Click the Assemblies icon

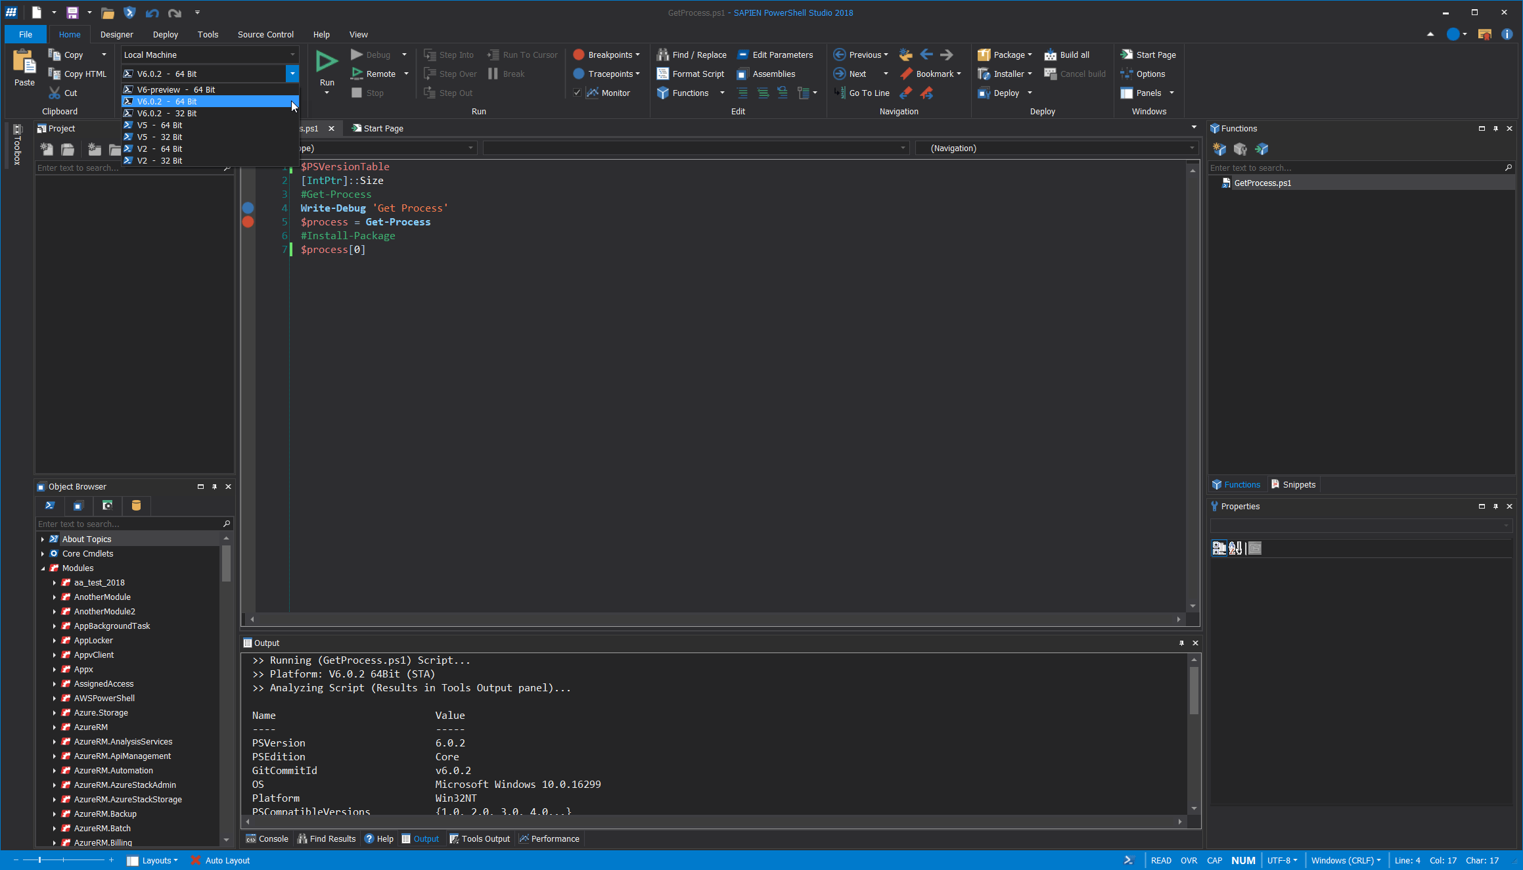(743, 74)
